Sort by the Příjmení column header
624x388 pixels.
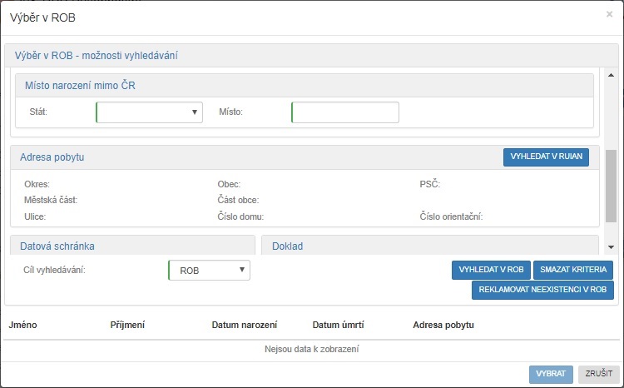127,325
